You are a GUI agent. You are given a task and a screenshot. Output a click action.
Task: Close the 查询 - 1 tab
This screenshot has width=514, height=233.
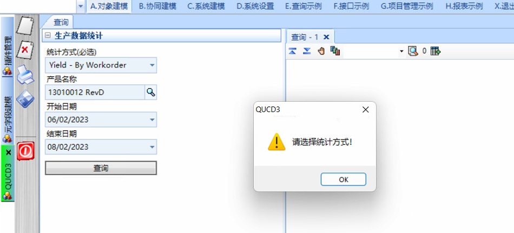point(326,37)
